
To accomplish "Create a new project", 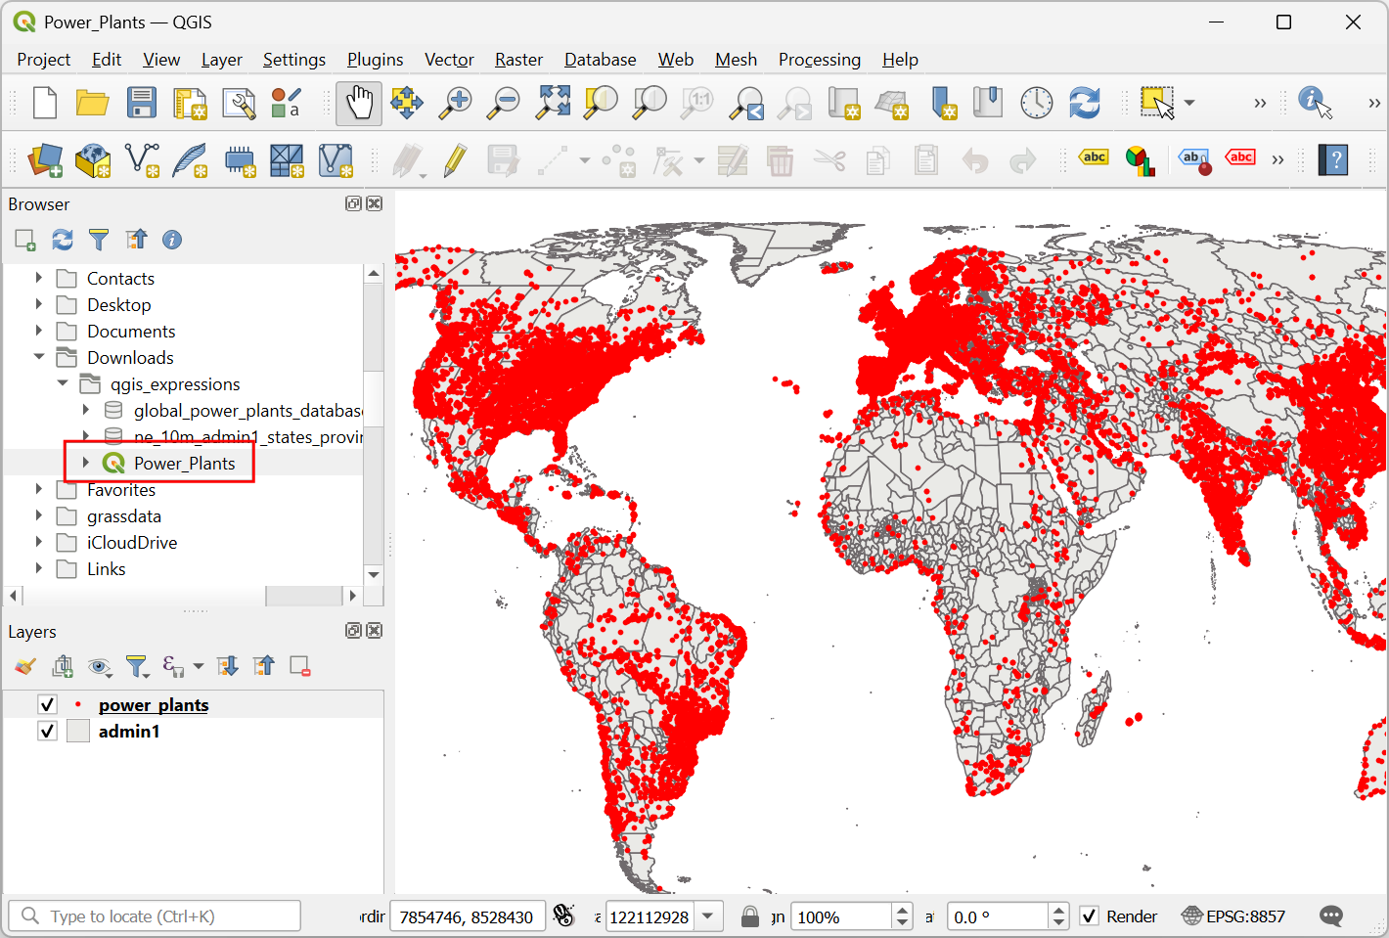I will 45,103.
